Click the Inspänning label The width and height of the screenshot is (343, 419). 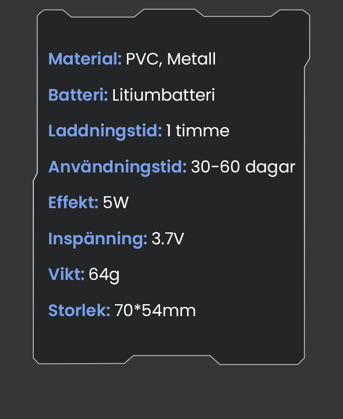click(97, 238)
